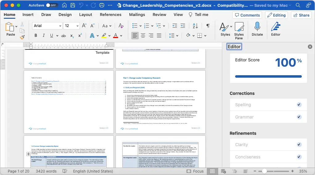Select the Table of Contents page thumbnail
315x175 pixels.
click(x=69, y=102)
